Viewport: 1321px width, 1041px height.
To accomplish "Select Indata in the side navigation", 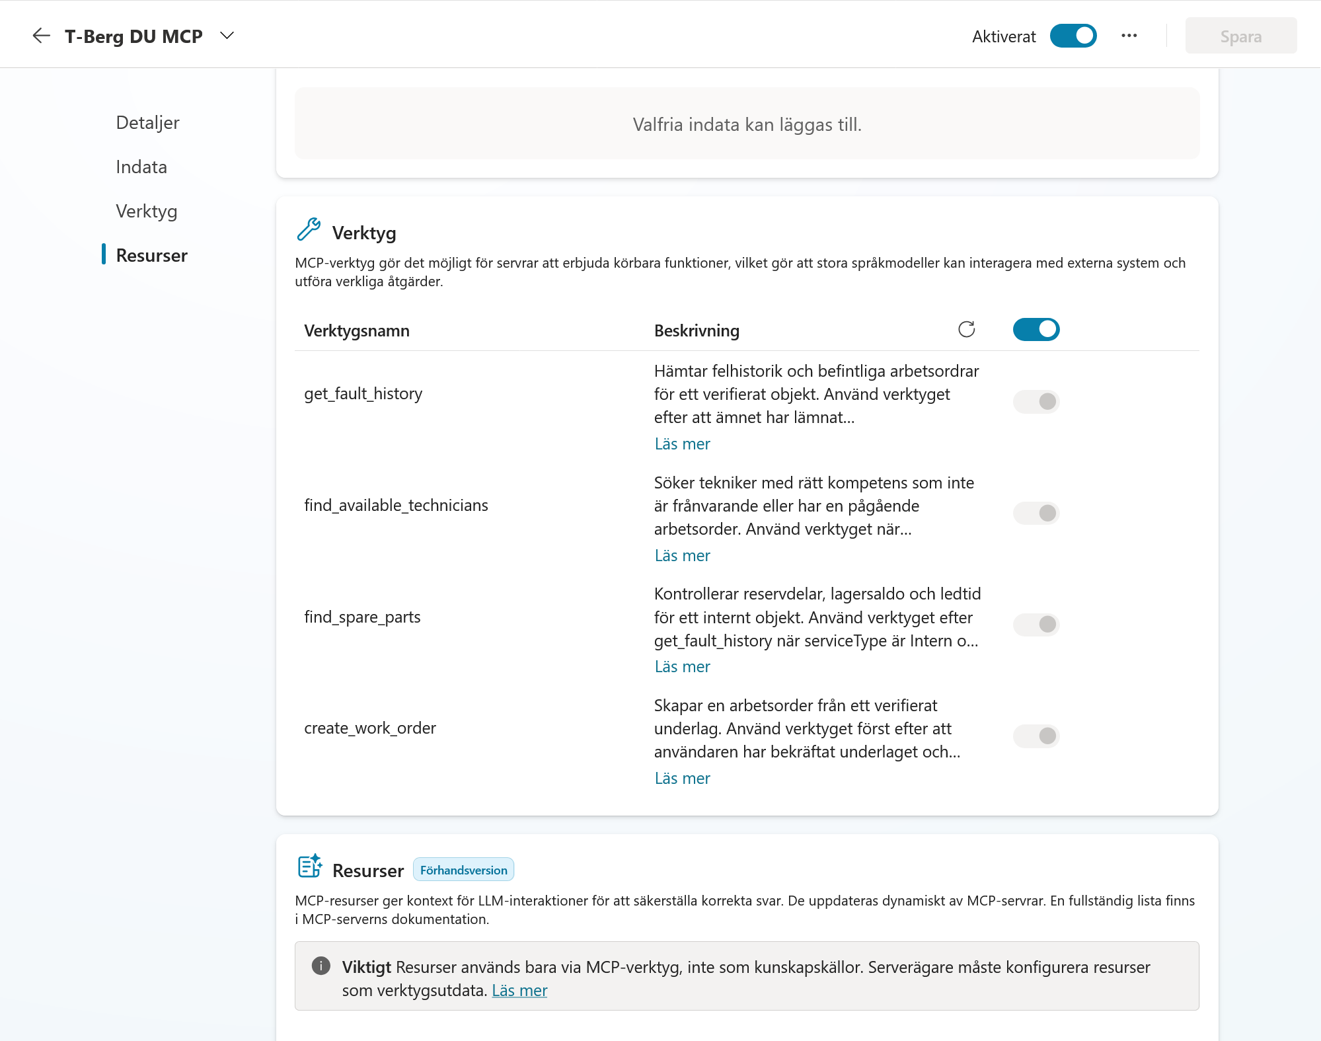I will pos(141,167).
